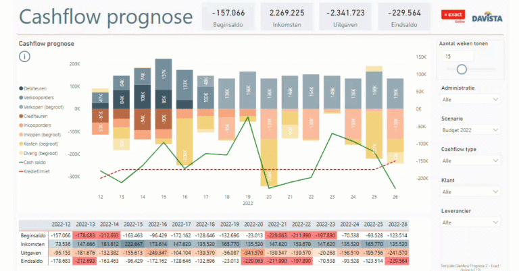
Task: Click the week 12 bar 47K segment
Action: click(x=100, y=98)
